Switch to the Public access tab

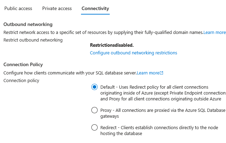[18, 8]
